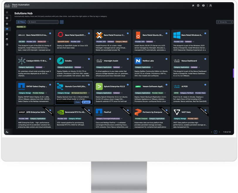Click the Category: Converged Infrastructure tag
Screen dimensions: 238x193
pos(108,118)
